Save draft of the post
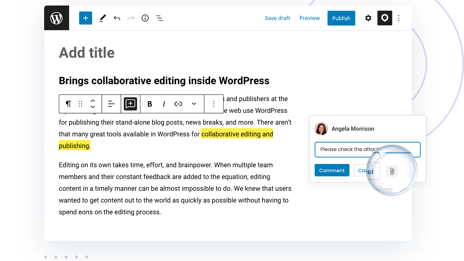 click(277, 18)
